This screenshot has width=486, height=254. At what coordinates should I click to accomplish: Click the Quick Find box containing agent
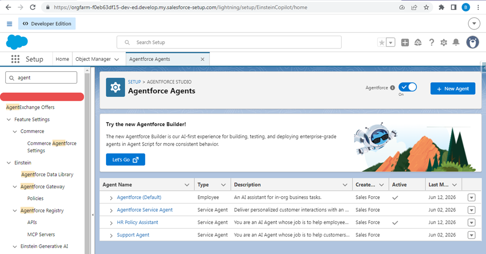(41, 77)
